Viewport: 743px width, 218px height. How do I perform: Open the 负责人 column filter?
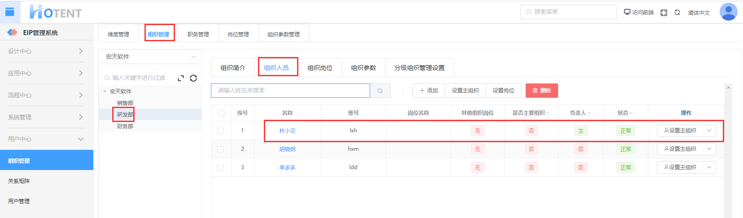coord(589,113)
